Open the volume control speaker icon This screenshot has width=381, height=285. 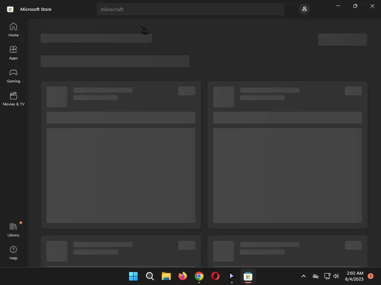click(x=336, y=276)
